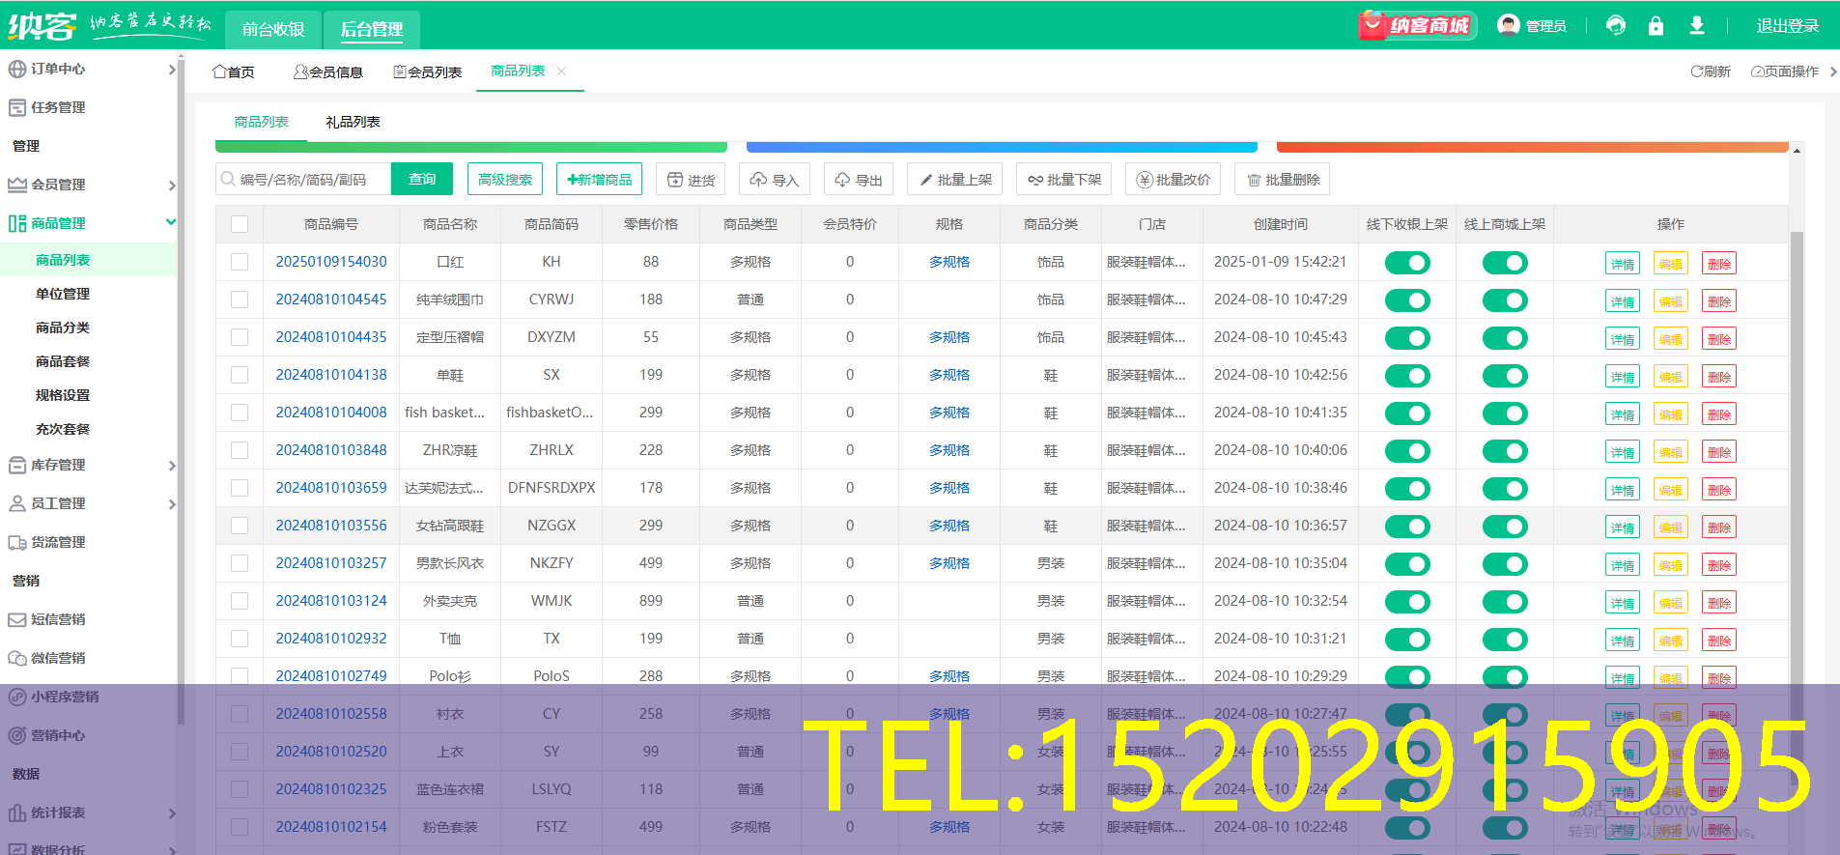This screenshot has height=855, width=1840.
Task: Check the box for row 20250109154030
Action: click(x=240, y=262)
